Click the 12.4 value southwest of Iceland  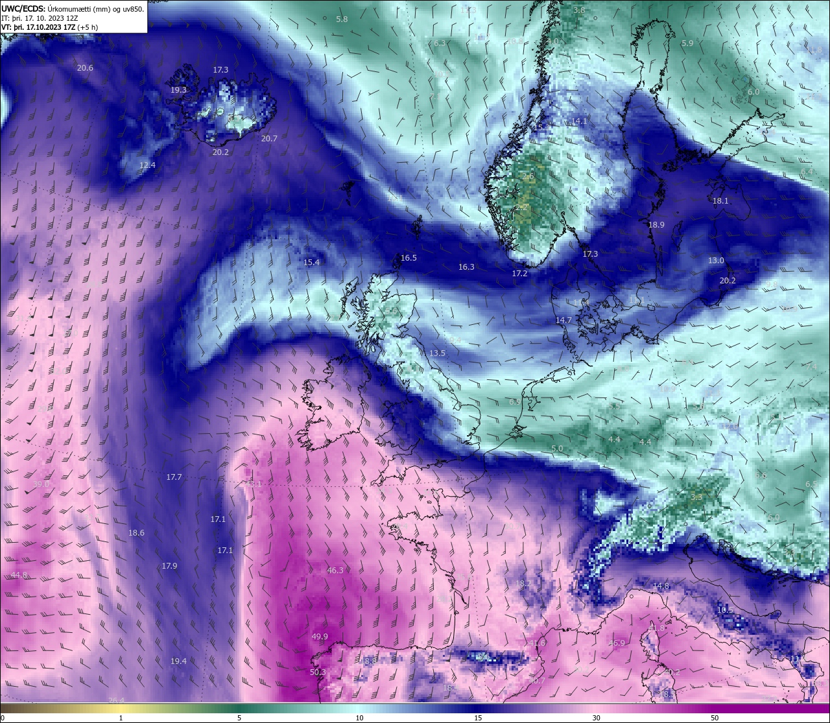click(x=147, y=165)
